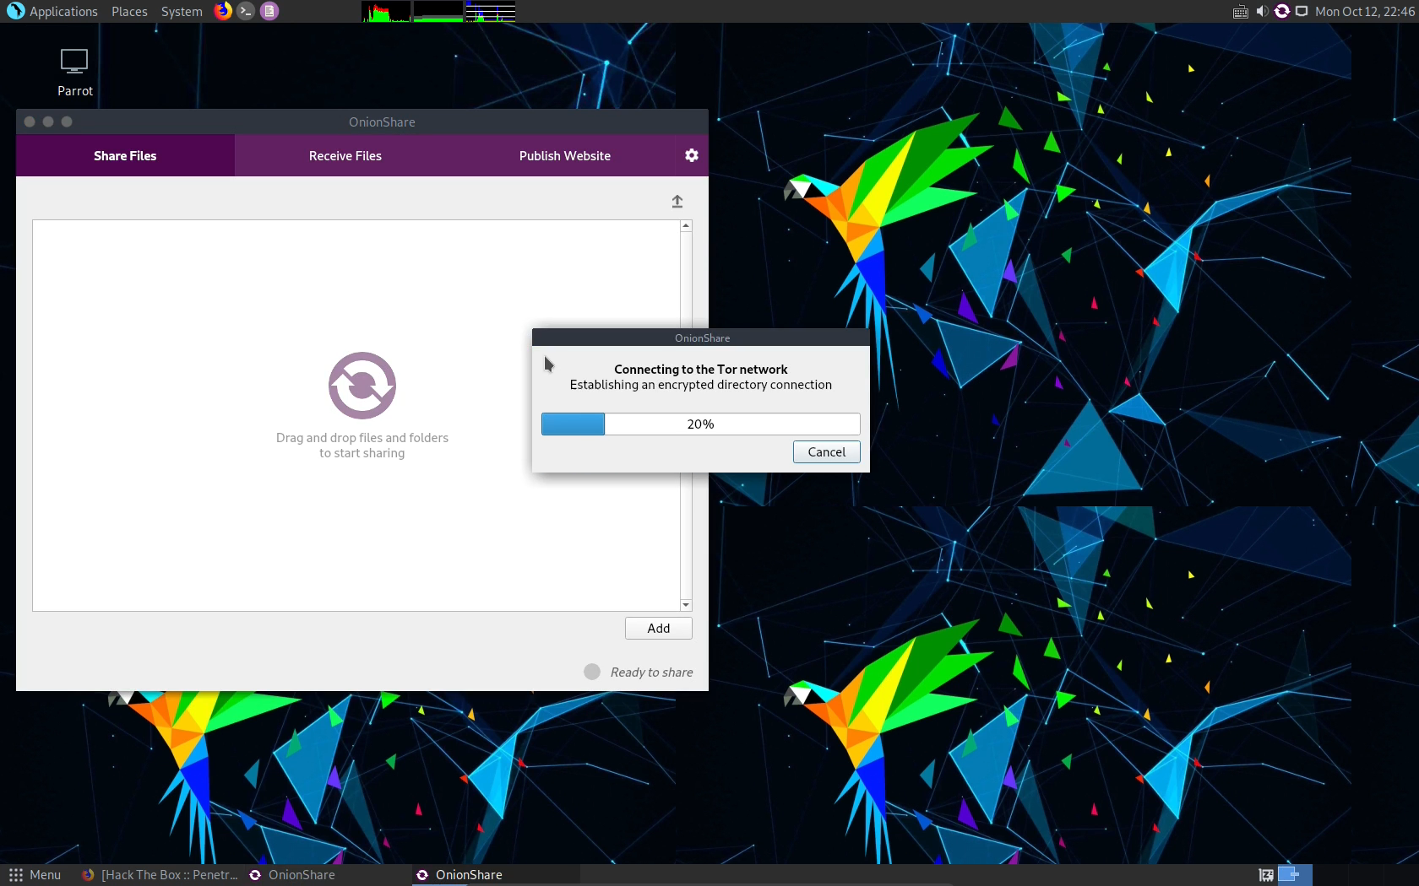Open the Parrot computer icon on desktop
1419x886 pixels.
click(74, 62)
